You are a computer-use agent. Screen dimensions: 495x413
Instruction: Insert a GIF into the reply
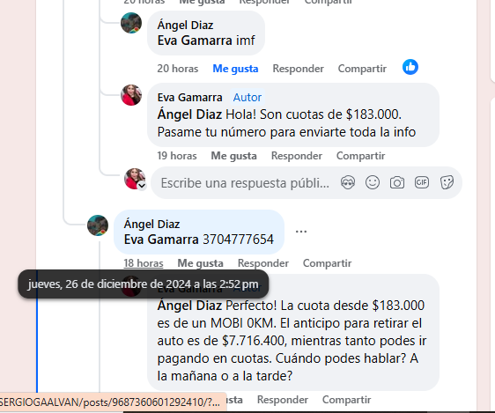tap(422, 182)
